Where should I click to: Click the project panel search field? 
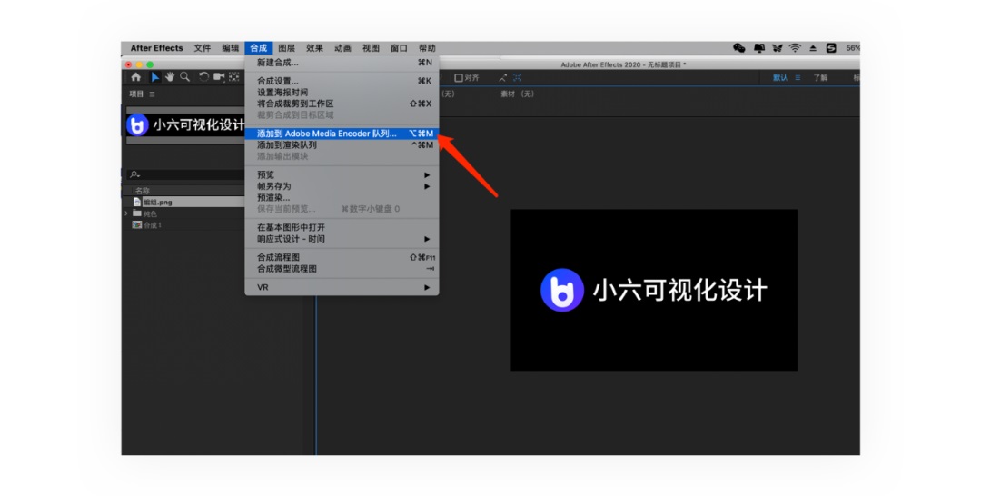tap(186, 174)
